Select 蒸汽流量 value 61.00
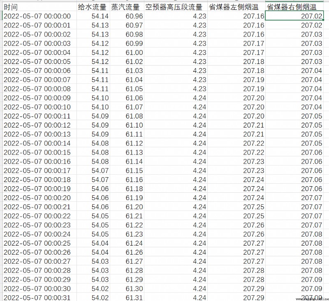This screenshot has width=329, height=301. pos(127,52)
